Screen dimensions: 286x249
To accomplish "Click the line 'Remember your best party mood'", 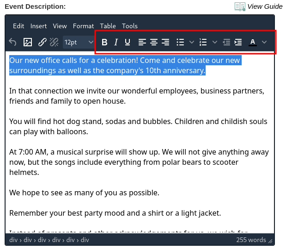I will pos(115,213).
